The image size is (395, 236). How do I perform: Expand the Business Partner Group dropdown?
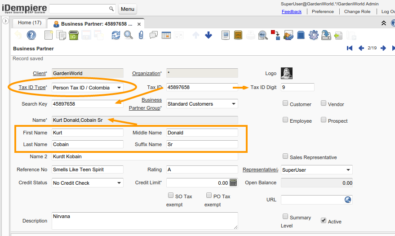pyautogui.click(x=234, y=104)
